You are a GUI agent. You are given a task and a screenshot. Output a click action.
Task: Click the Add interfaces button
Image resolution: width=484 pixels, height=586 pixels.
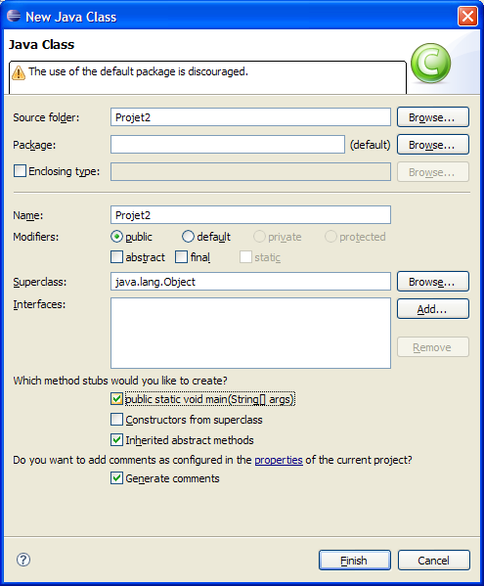click(x=433, y=309)
